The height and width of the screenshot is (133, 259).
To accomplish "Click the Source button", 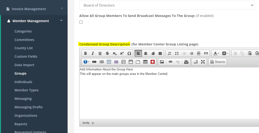I will tap(218, 62).
